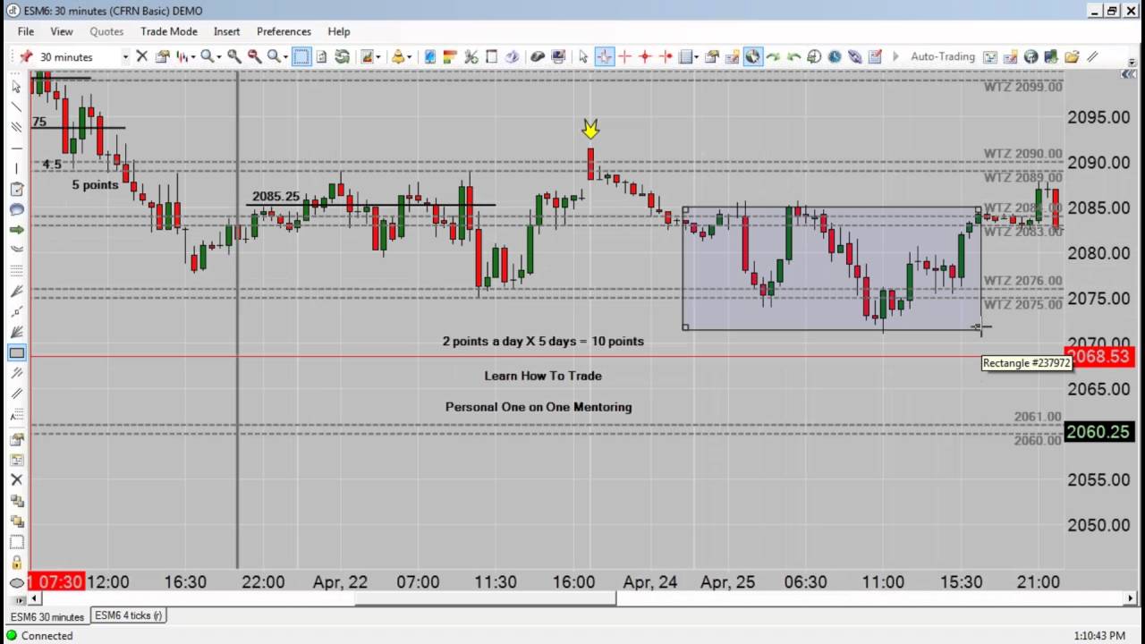Select the plain red cross cursor
1145x644 pixels.
click(624, 56)
